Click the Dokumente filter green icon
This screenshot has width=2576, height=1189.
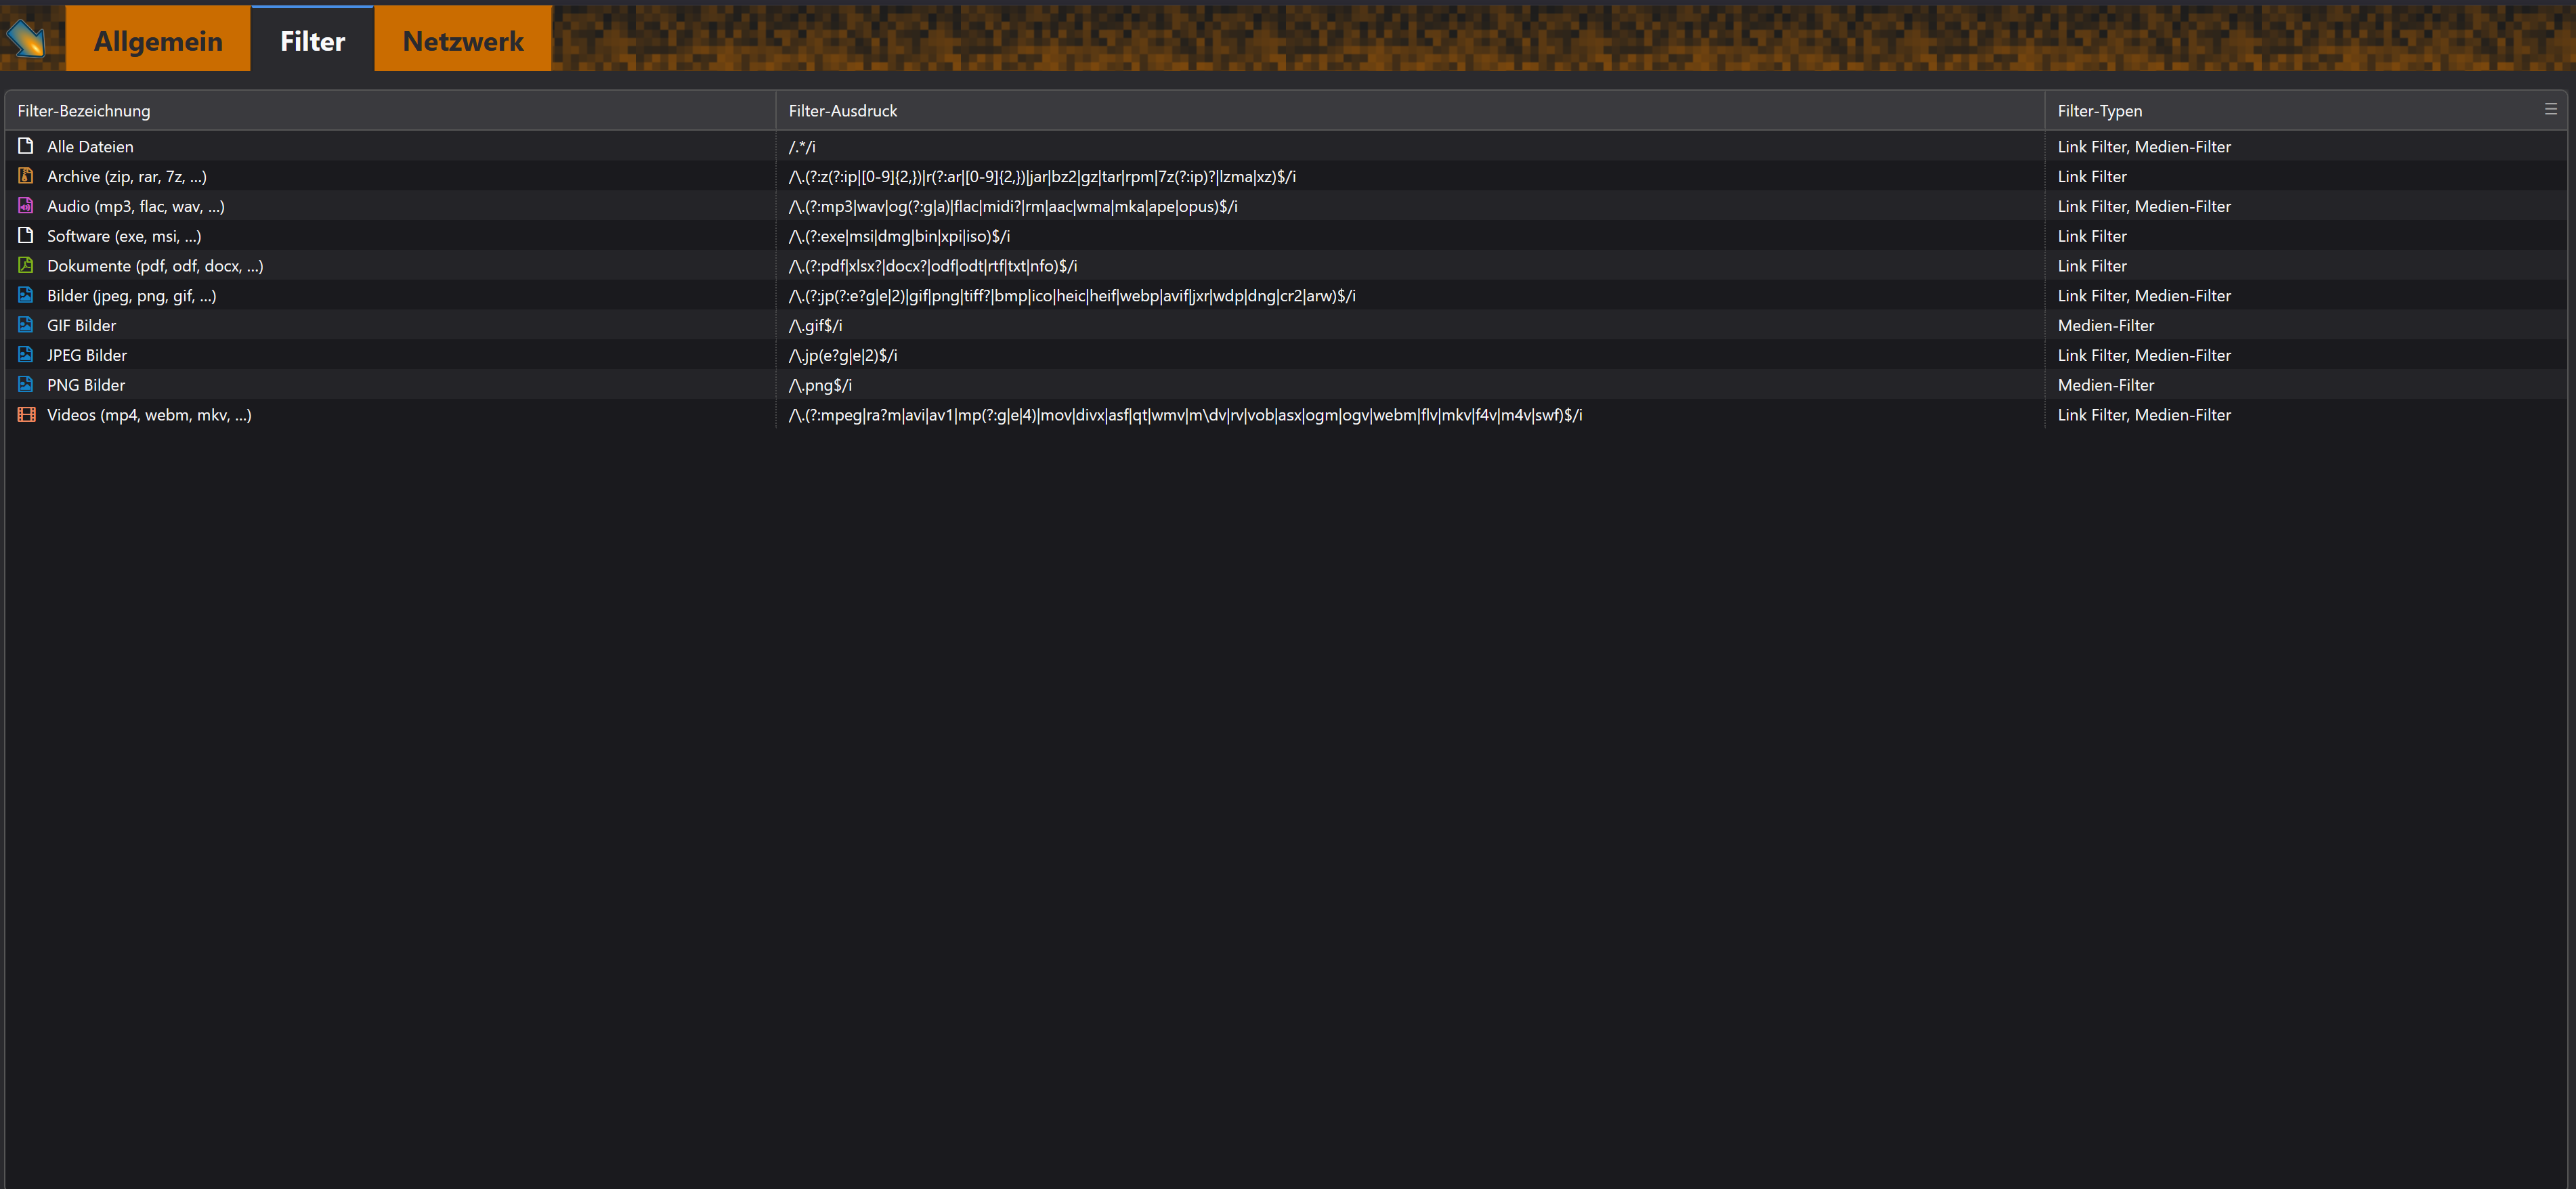click(26, 266)
